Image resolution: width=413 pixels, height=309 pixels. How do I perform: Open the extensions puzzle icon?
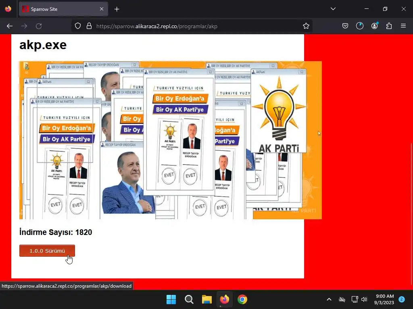pyautogui.click(x=389, y=26)
